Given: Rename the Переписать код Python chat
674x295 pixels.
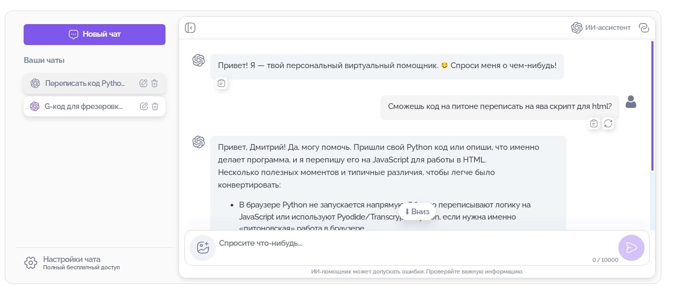Looking at the screenshot, I should pyautogui.click(x=143, y=83).
